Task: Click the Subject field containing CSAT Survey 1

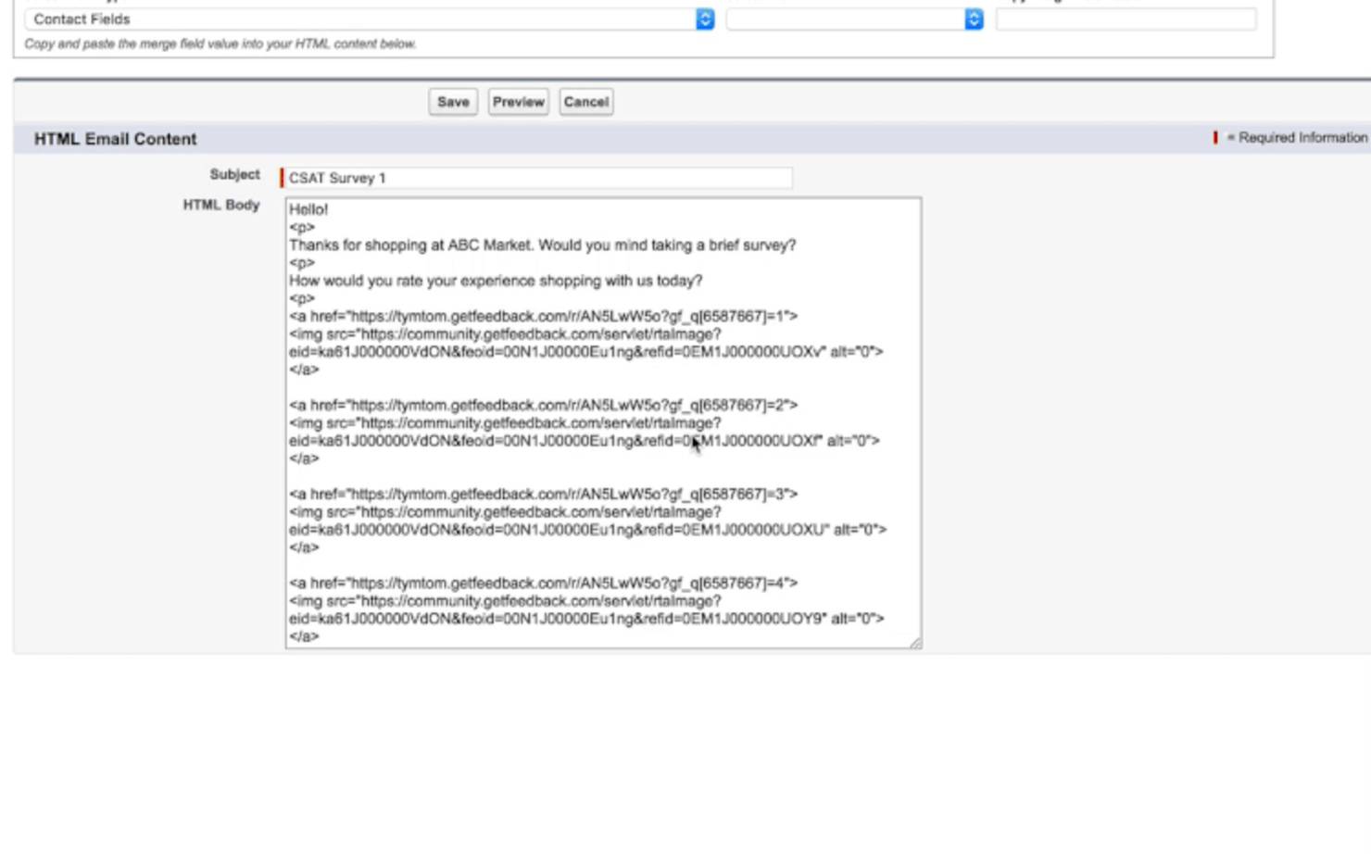Action: pyautogui.click(x=538, y=178)
